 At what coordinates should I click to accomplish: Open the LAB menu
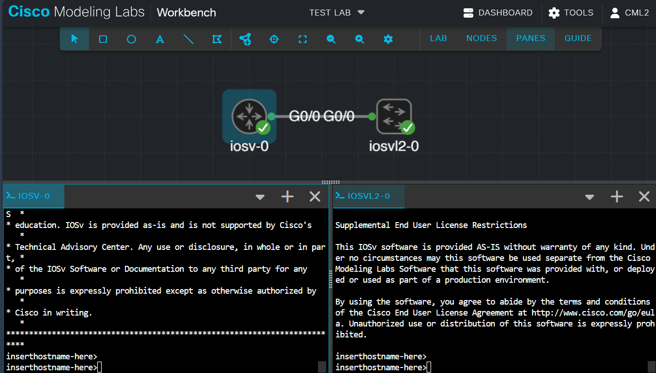[438, 38]
